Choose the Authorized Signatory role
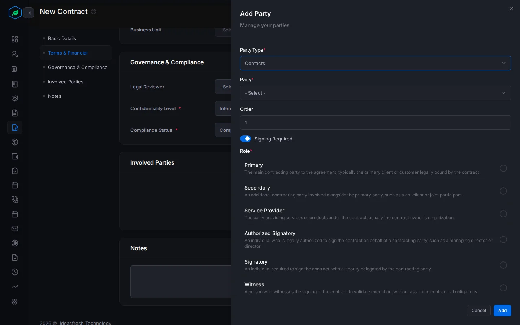 pyautogui.click(x=503, y=239)
